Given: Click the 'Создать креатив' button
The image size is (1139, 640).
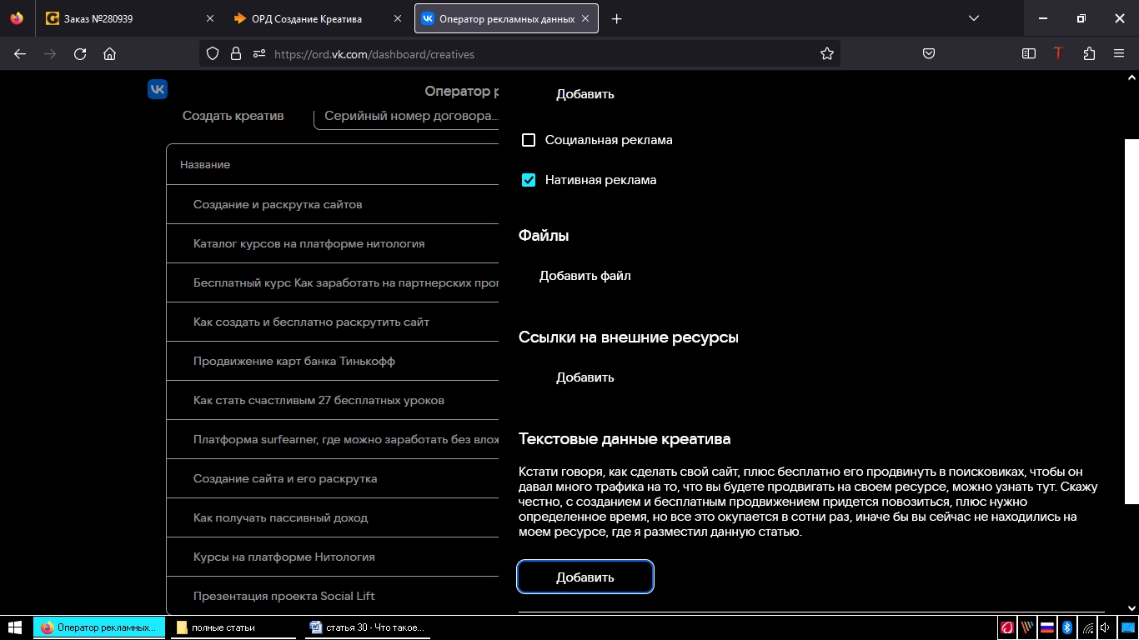Looking at the screenshot, I should 233,116.
